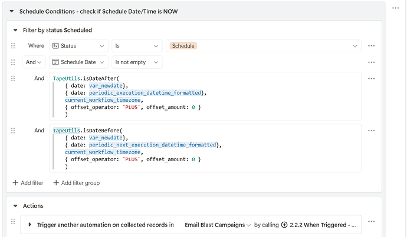Viewport: 407px width, 240px height.
Task: Click the Schedule status tag
Action: pos(183,46)
